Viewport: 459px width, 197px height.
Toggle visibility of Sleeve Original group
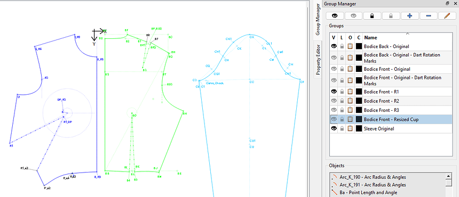tap(334, 128)
